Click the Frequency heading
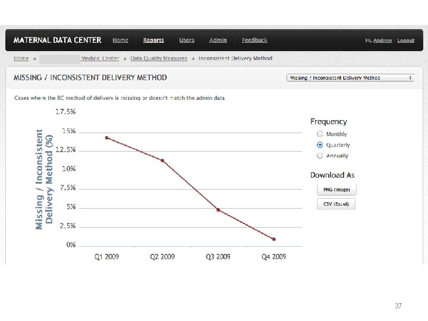The image size is (428, 321). (329, 121)
